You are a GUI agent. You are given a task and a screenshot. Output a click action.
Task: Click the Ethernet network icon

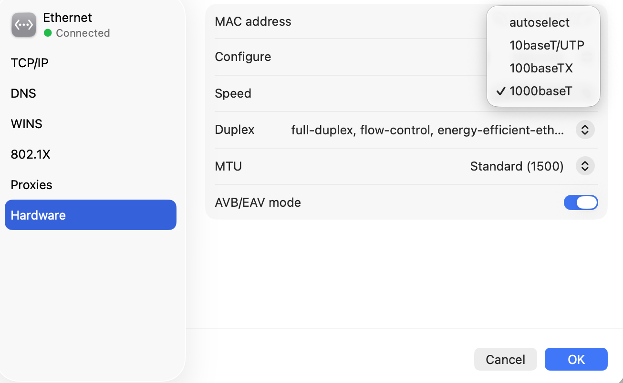[x=24, y=25]
